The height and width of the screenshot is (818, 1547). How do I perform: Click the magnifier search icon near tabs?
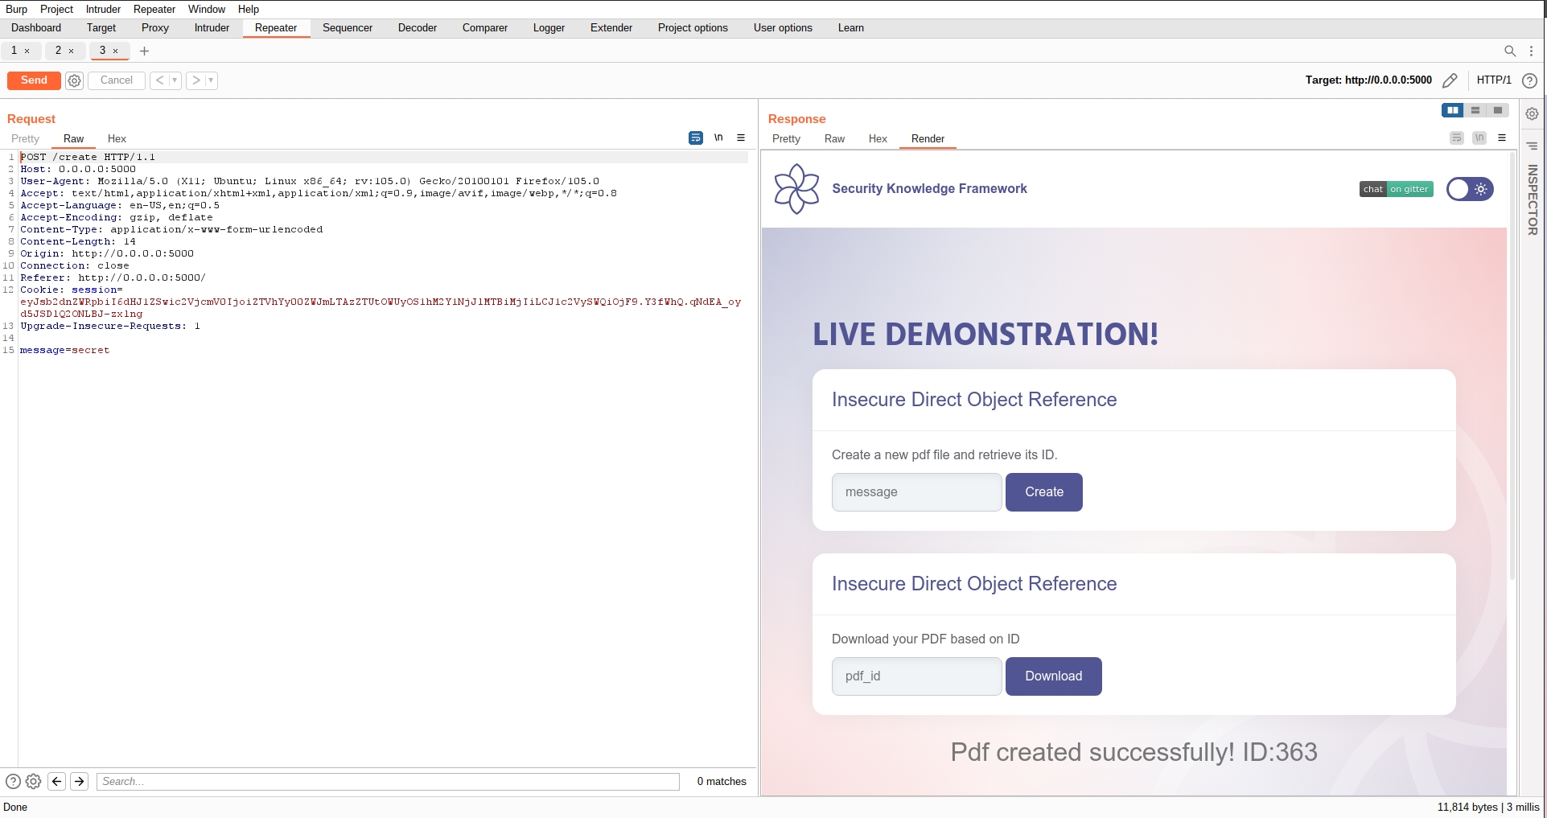[x=1510, y=51]
